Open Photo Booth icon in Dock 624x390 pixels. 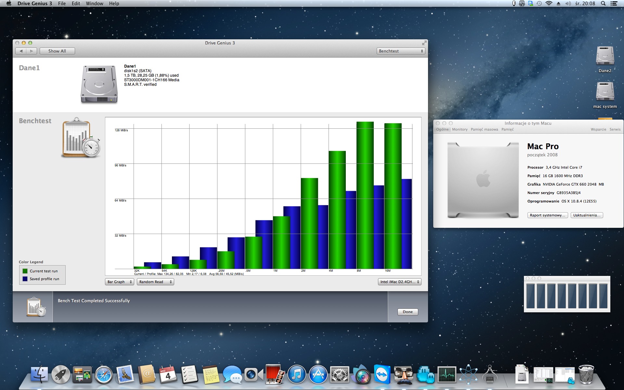coord(275,374)
